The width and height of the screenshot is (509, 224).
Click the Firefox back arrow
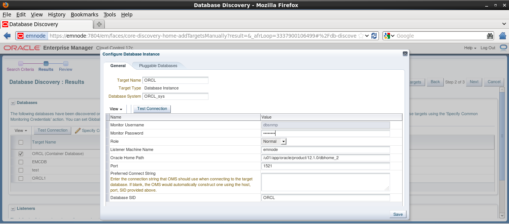pos(7,36)
